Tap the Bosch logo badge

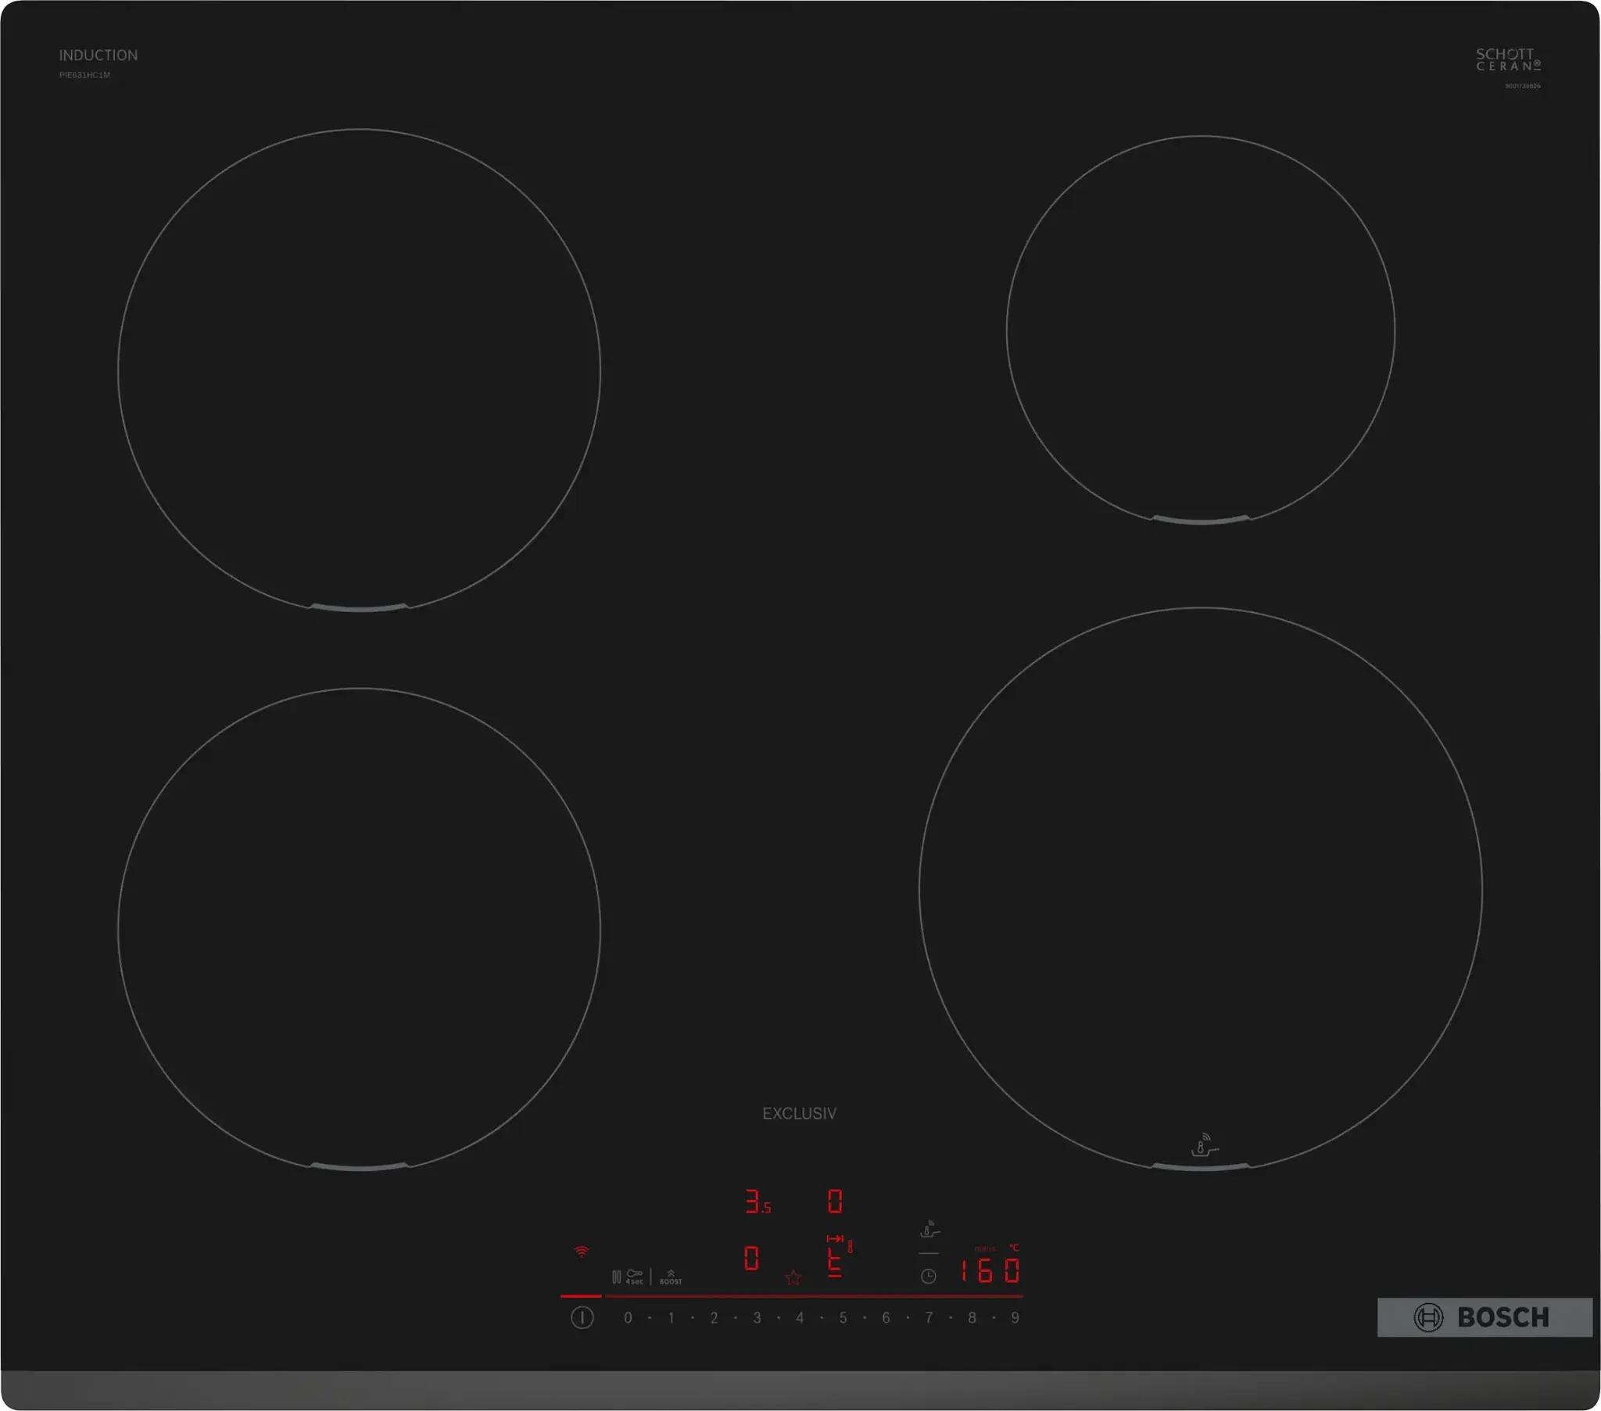[1485, 1317]
